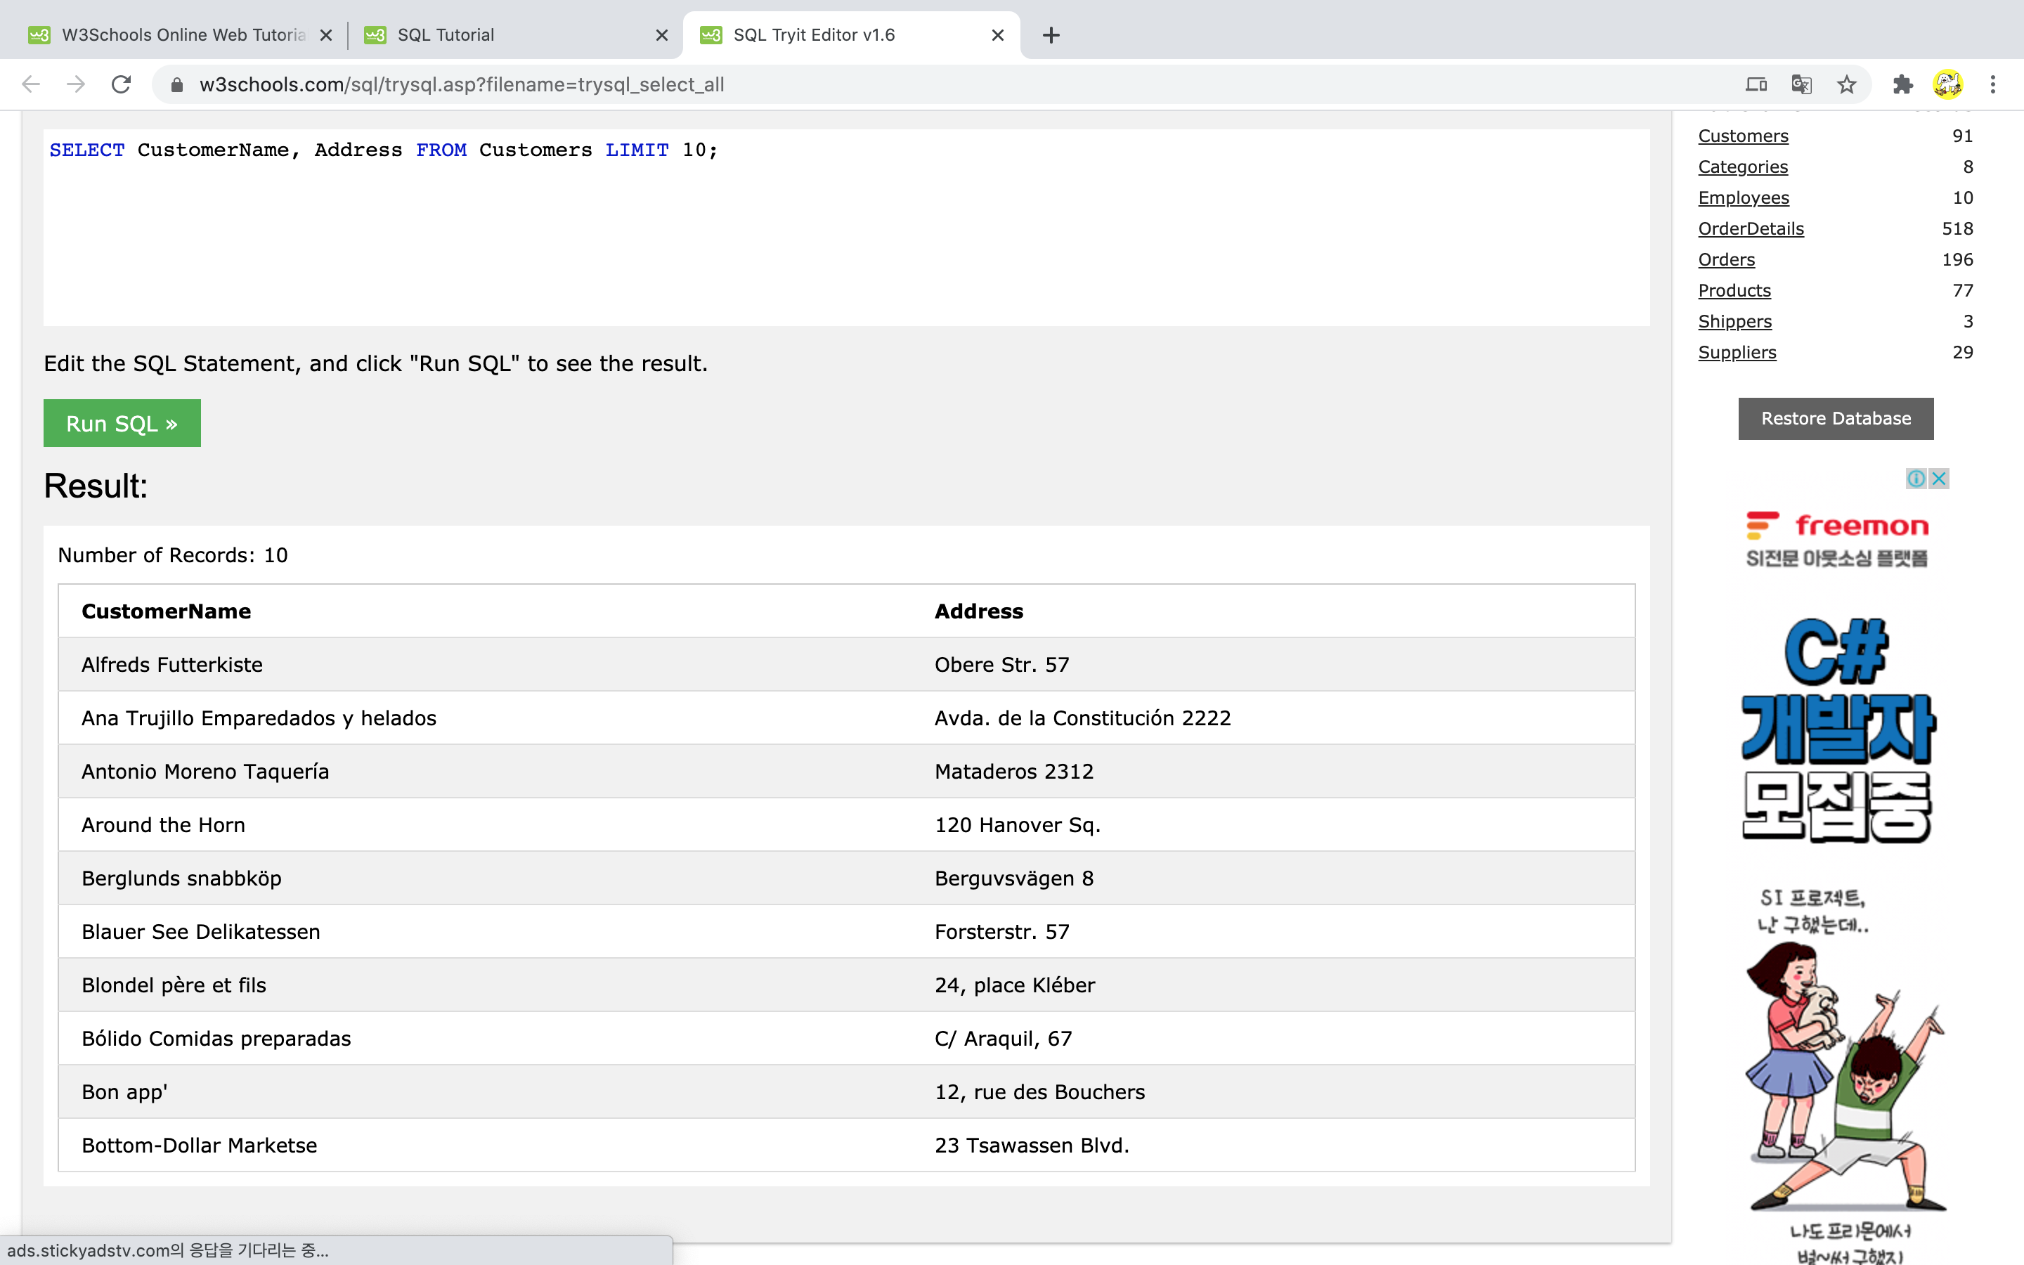The width and height of the screenshot is (2024, 1265).
Task: Close the freemon ad with the X icon
Action: click(1939, 479)
